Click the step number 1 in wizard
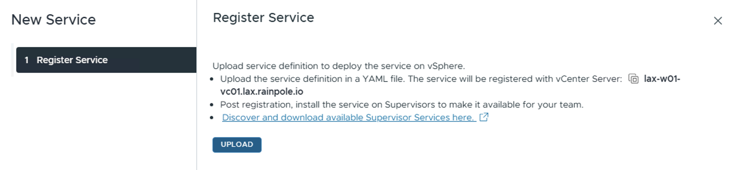733x170 pixels. tap(26, 60)
